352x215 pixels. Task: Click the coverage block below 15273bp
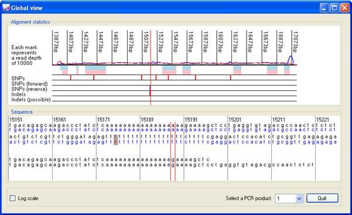[169, 70]
